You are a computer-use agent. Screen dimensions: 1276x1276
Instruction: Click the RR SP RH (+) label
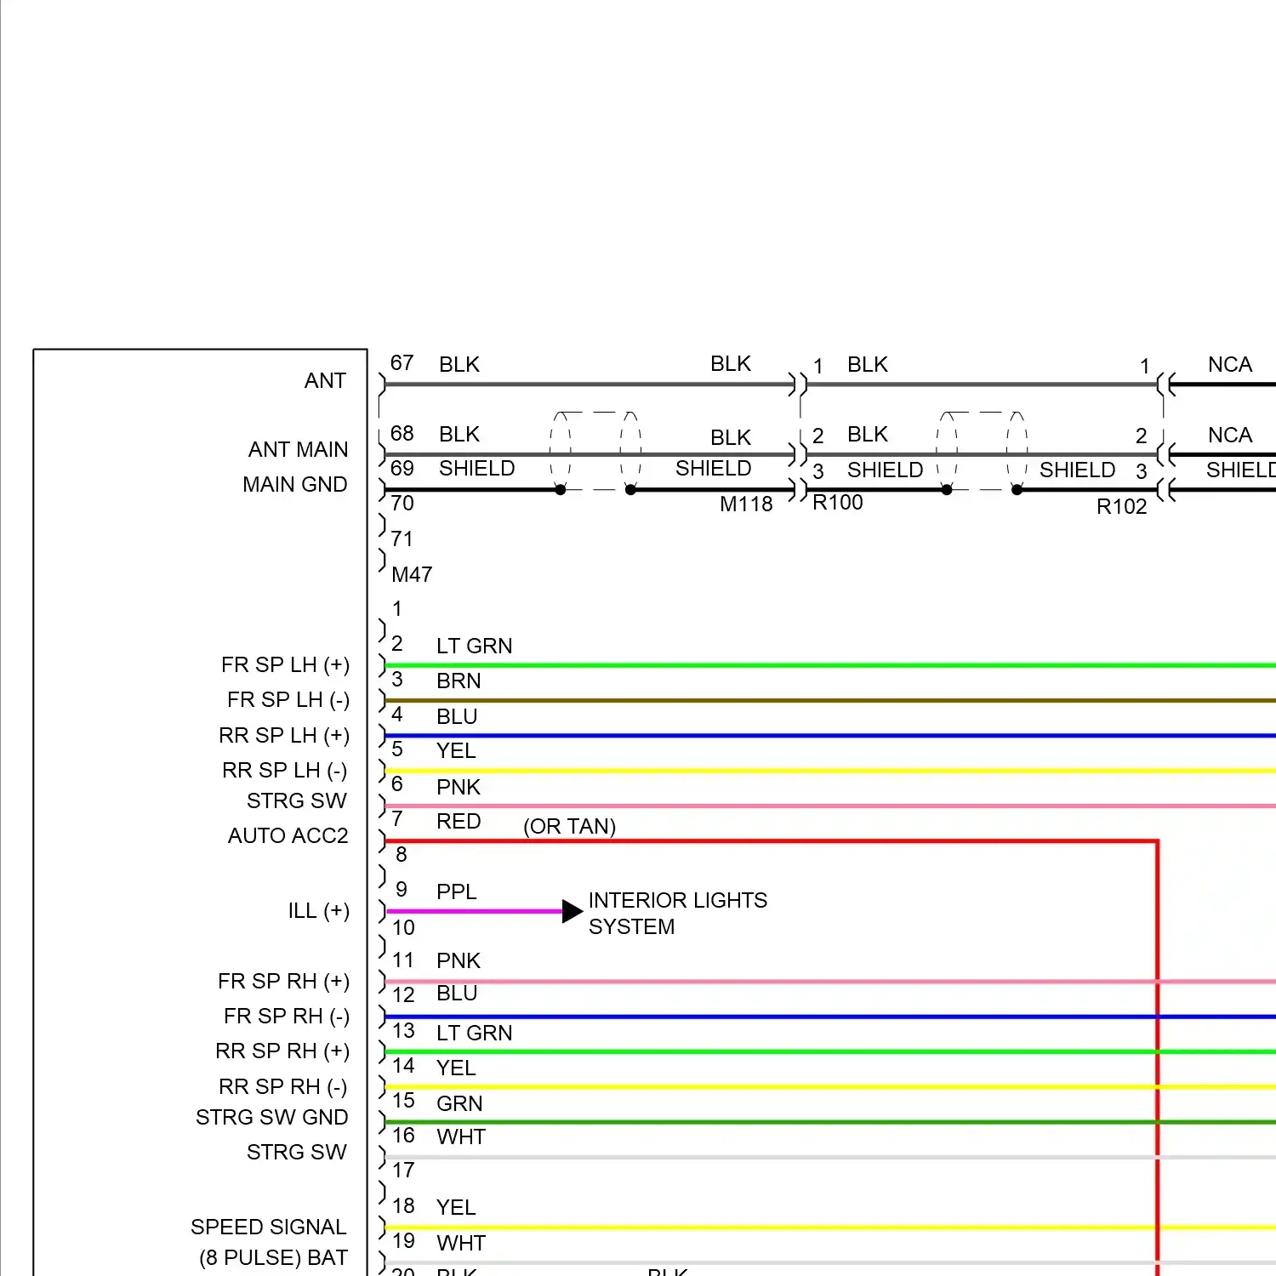pyautogui.click(x=282, y=1051)
